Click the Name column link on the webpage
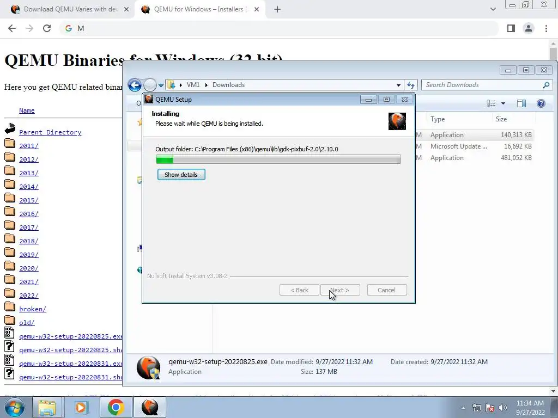558x418 pixels. (x=27, y=110)
